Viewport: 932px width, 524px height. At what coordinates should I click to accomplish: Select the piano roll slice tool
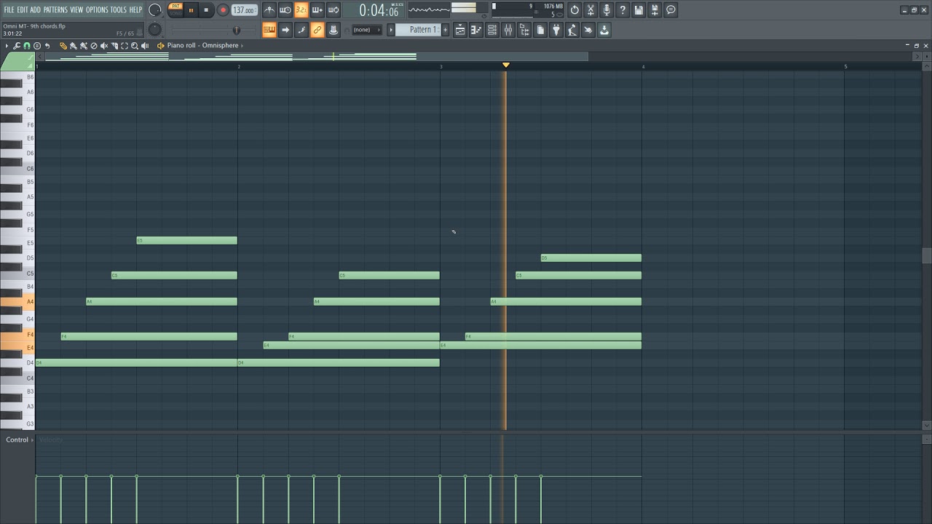click(x=114, y=46)
